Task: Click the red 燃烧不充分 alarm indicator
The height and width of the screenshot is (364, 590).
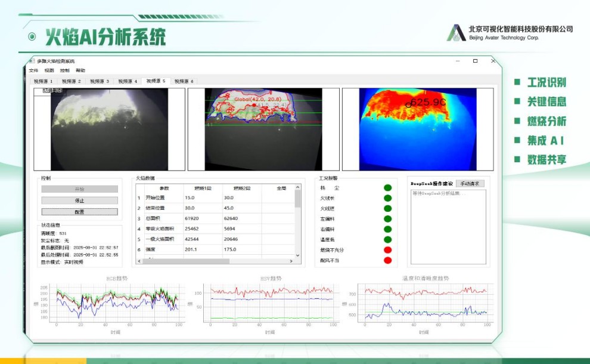Action: click(387, 250)
